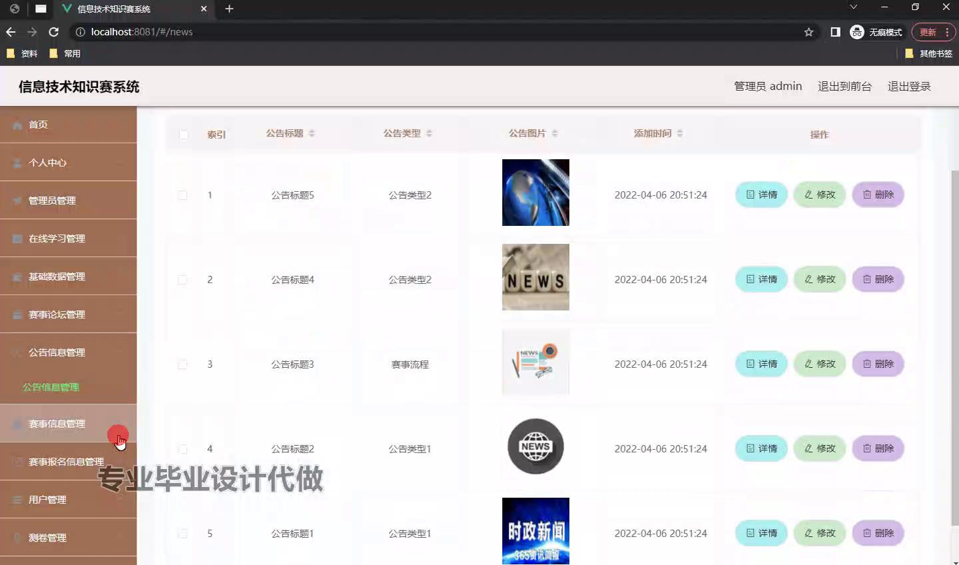
Task: Click the home icon beside 首页
Action: click(x=17, y=125)
